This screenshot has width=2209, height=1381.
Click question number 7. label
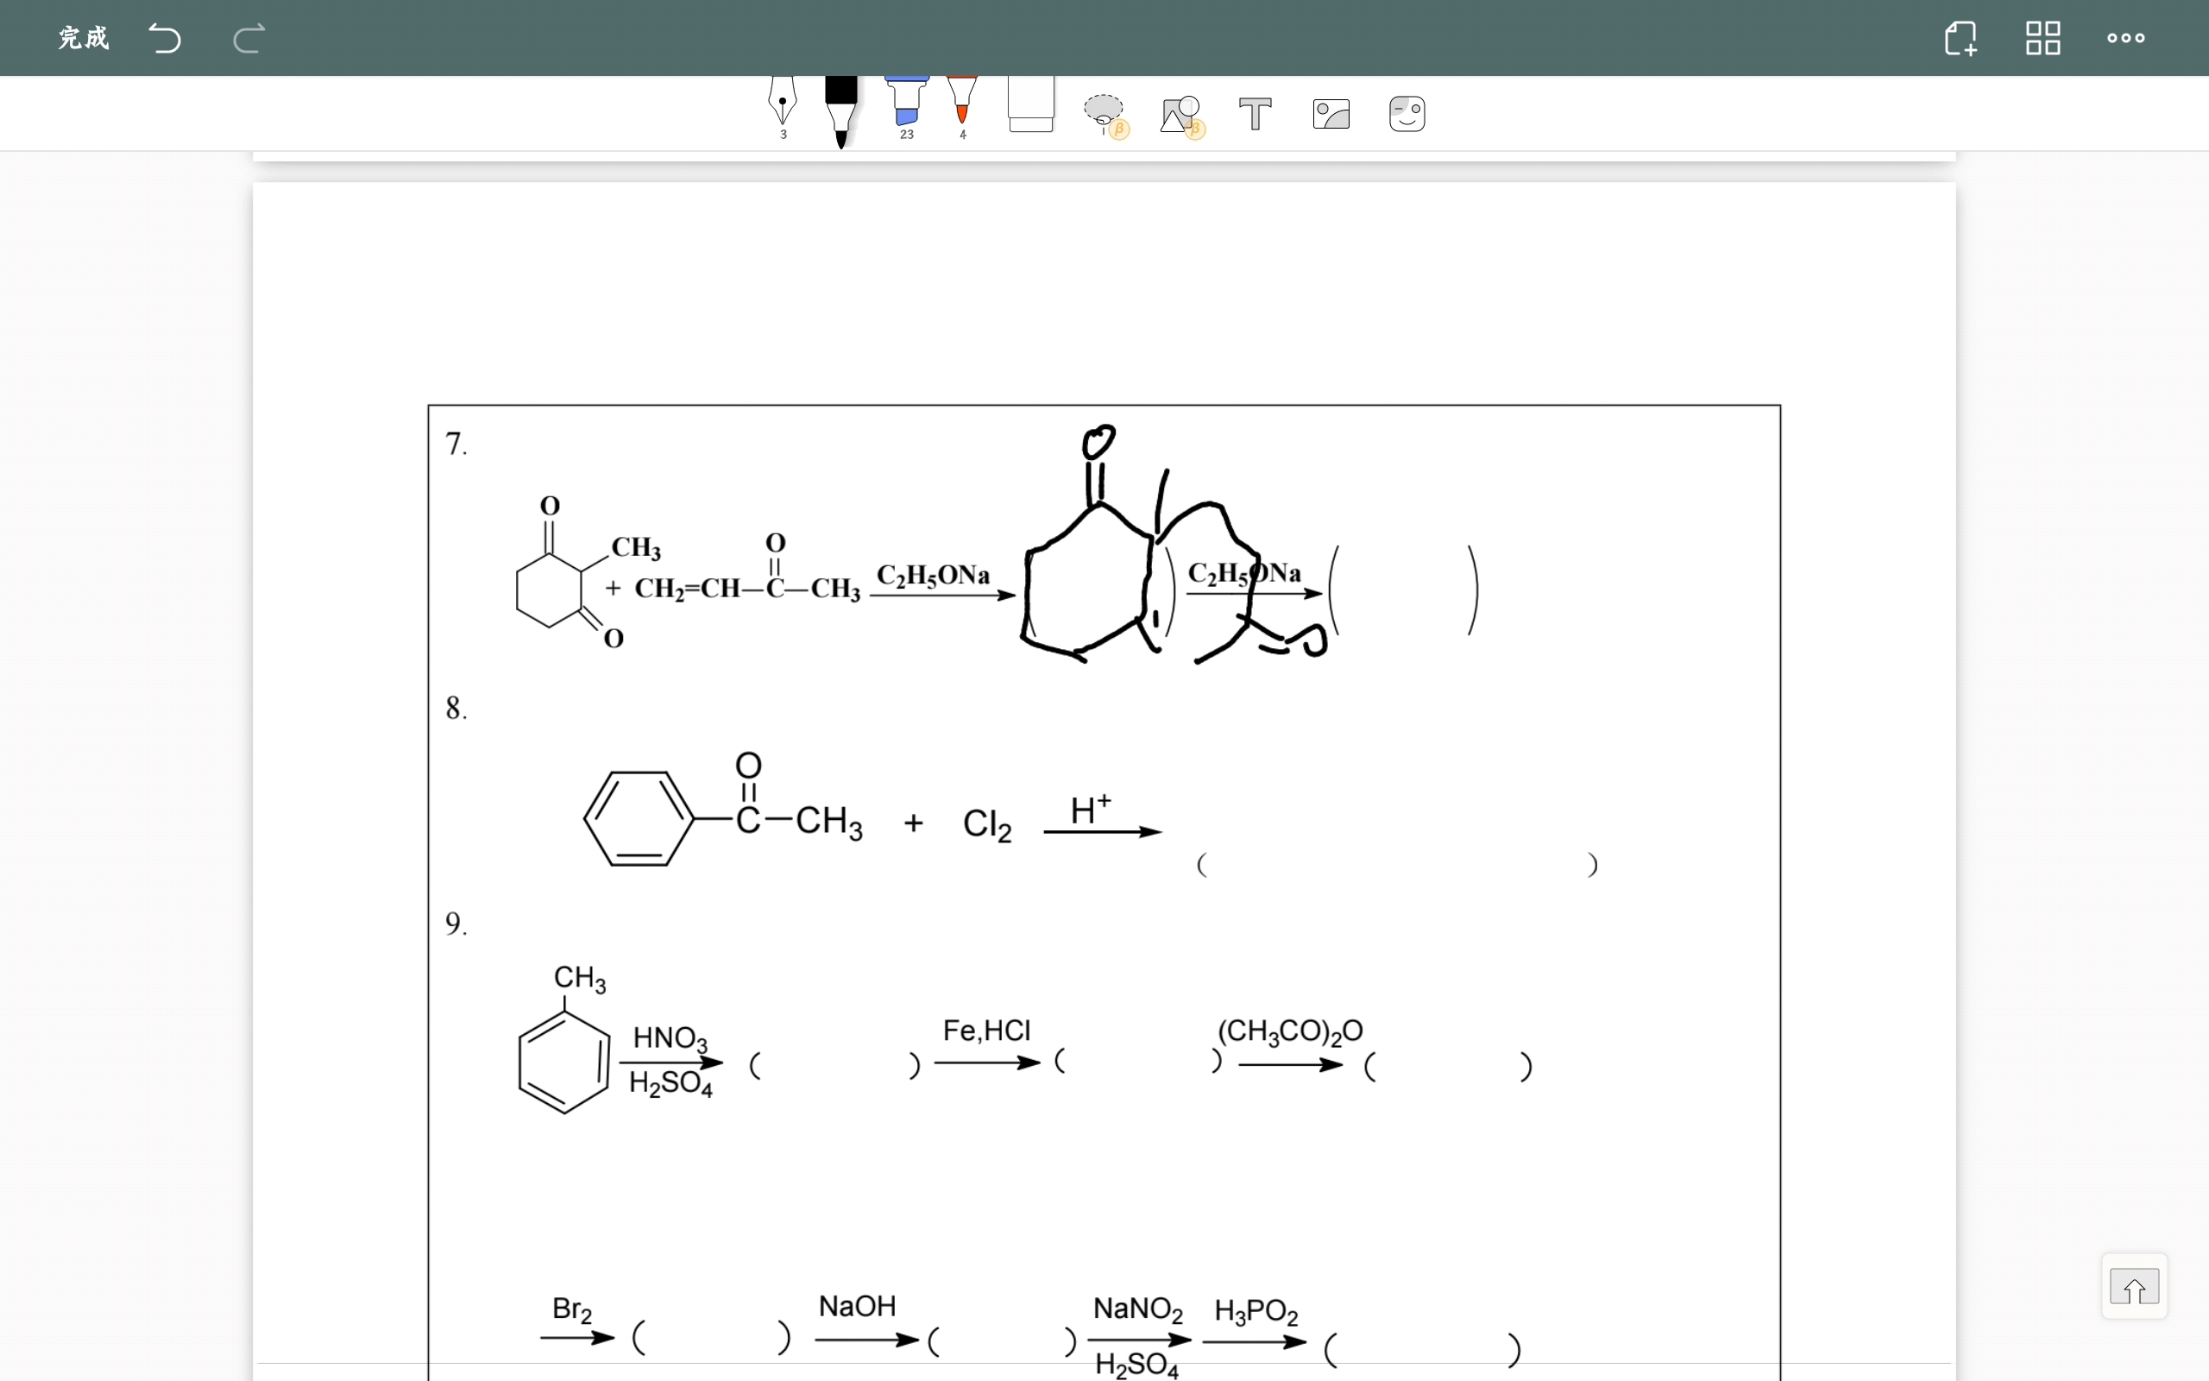456,444
